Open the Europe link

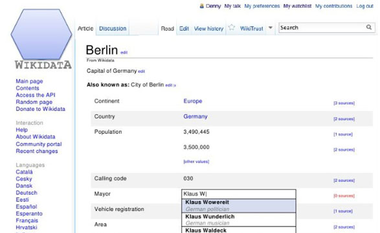tap(193, 101)
